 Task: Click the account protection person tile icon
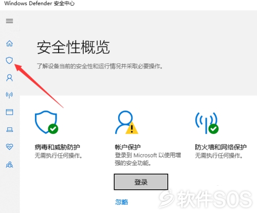click(126, 122)
